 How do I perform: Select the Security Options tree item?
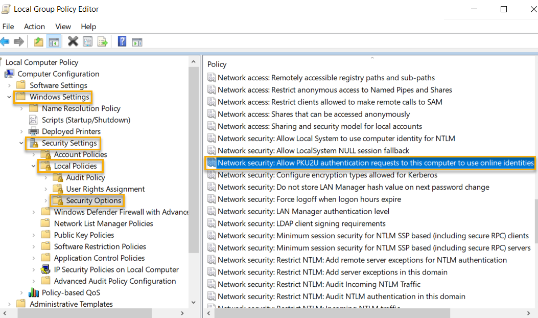[x=87, y=200]
